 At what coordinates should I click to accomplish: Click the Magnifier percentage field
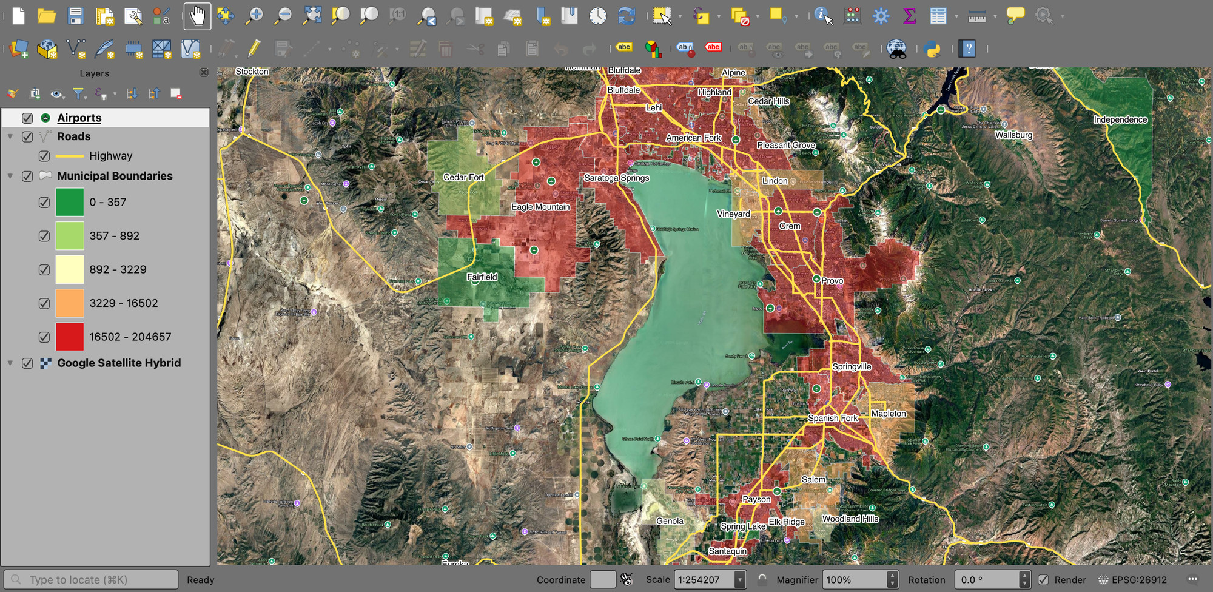click(x=855, y=580)
